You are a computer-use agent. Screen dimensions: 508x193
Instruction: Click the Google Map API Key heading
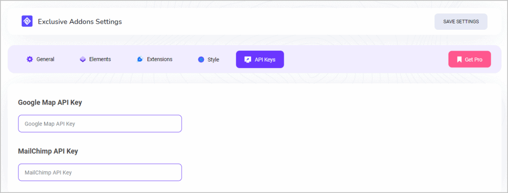pyautogui.click(x=50, y=103)
